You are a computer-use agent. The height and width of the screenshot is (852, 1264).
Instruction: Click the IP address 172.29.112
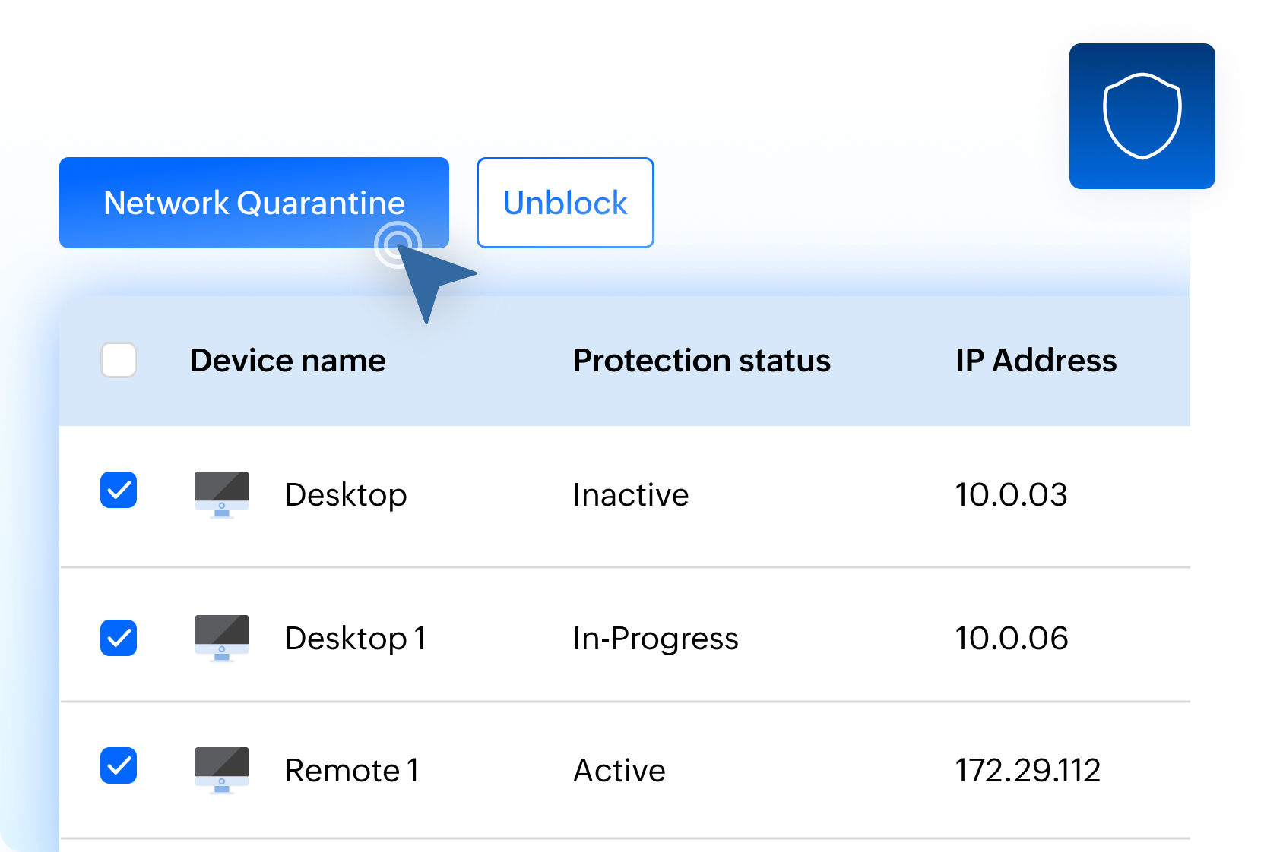[x=1028, y=770]
